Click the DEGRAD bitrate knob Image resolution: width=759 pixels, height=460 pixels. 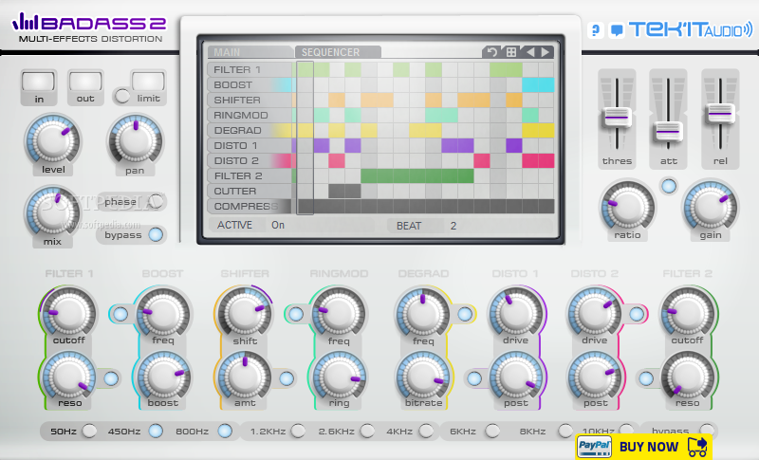coord(422,377)
